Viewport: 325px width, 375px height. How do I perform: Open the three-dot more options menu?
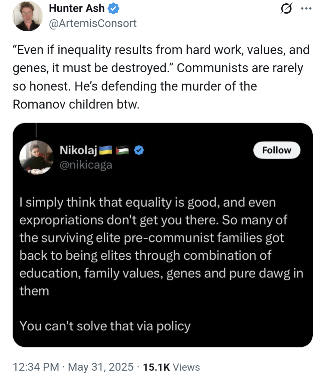click(x=306, y=8)
